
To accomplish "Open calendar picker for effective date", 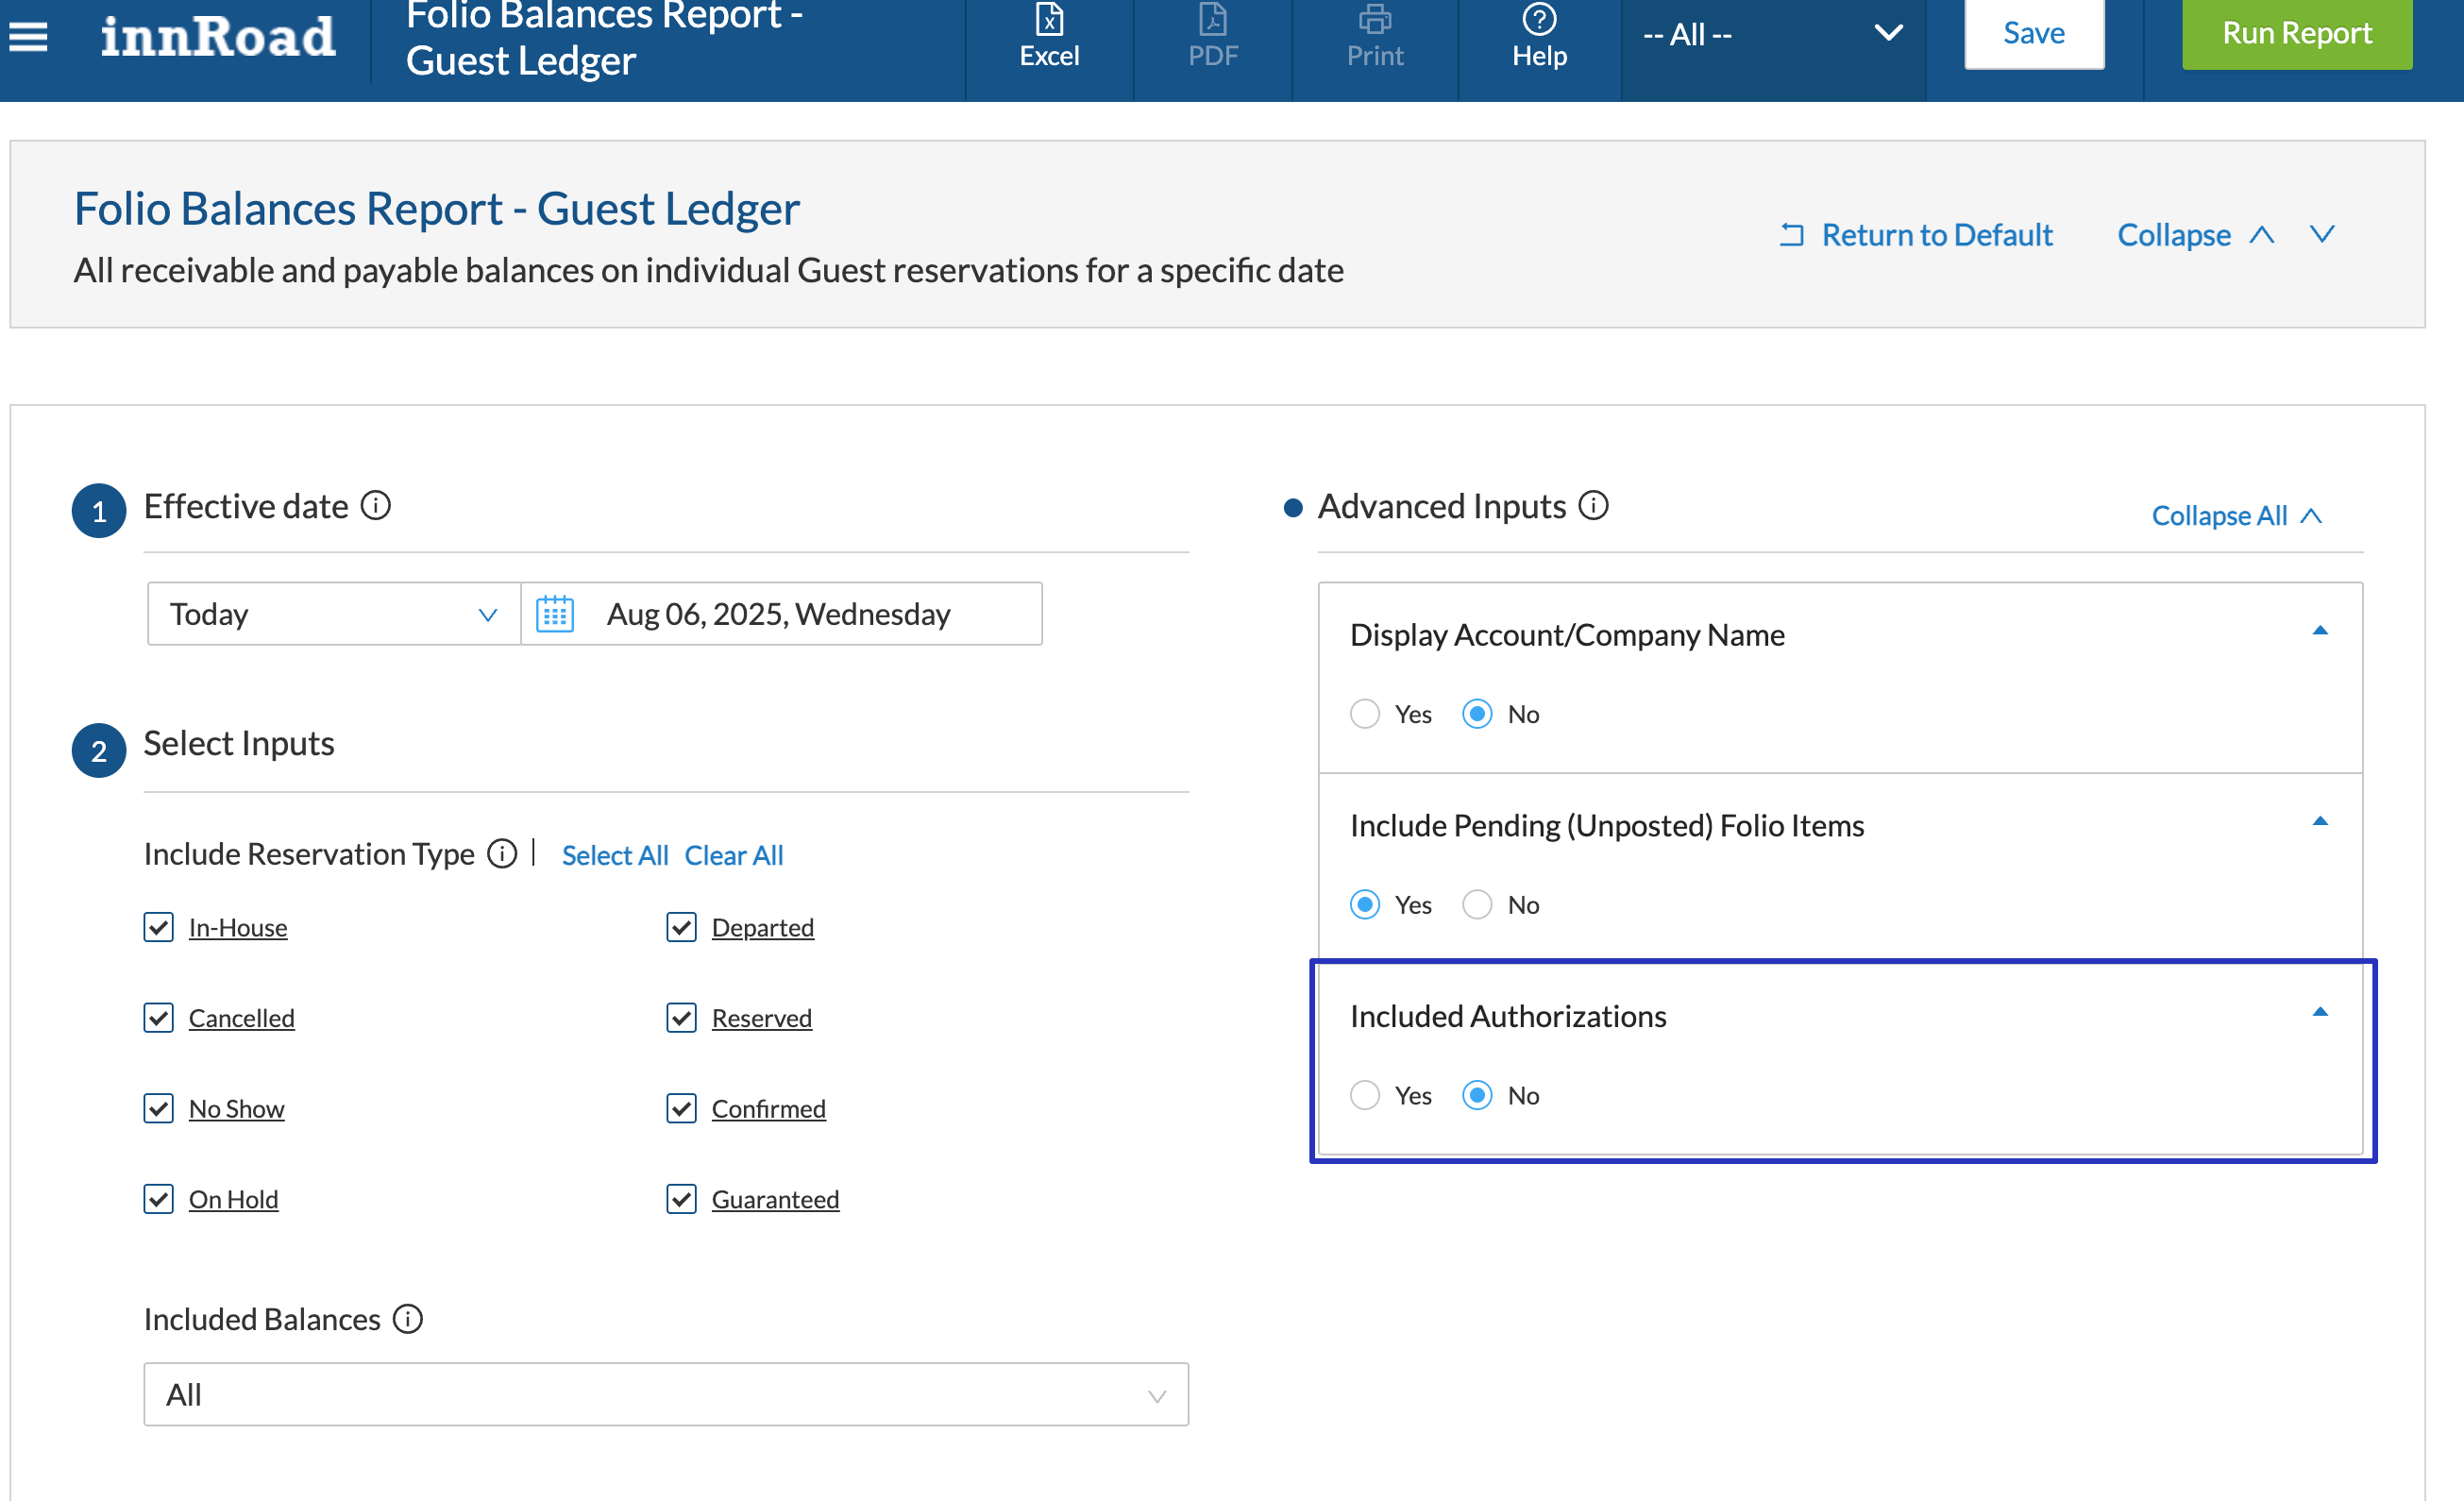I will point(555,614).
